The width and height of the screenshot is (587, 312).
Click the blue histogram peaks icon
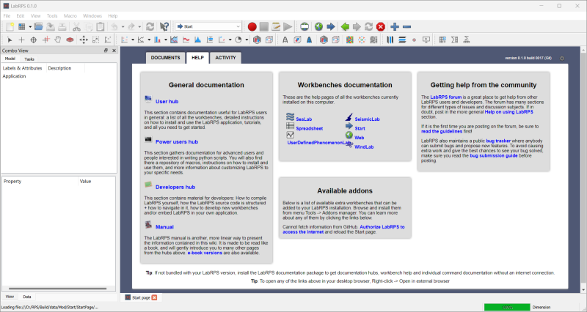197,40
